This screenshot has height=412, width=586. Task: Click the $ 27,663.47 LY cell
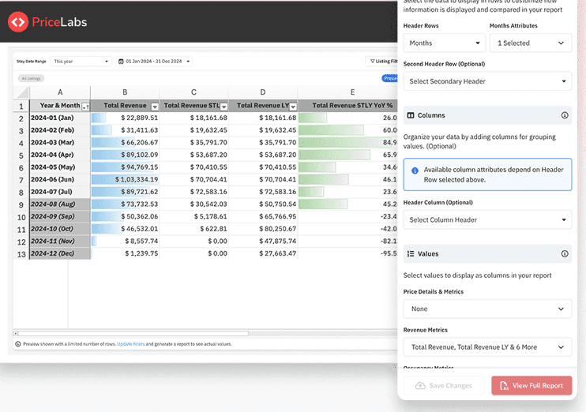[x=263, y=253]
